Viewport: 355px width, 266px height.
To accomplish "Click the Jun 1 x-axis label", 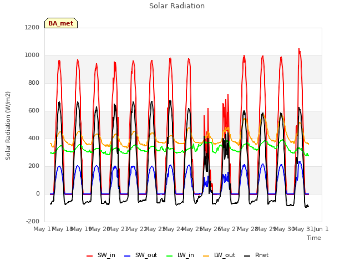I will (321, 229).
